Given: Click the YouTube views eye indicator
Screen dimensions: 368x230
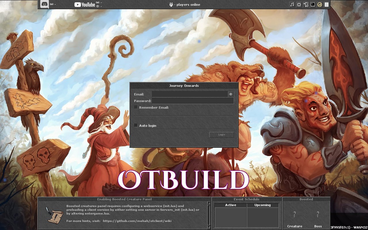Looking at the screenshot, I should click(x=98, y=6).
